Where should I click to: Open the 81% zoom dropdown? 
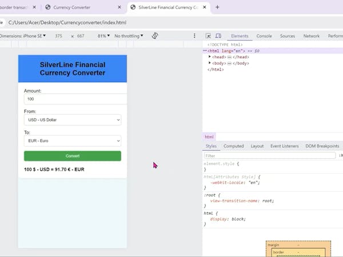click(103, 36)
